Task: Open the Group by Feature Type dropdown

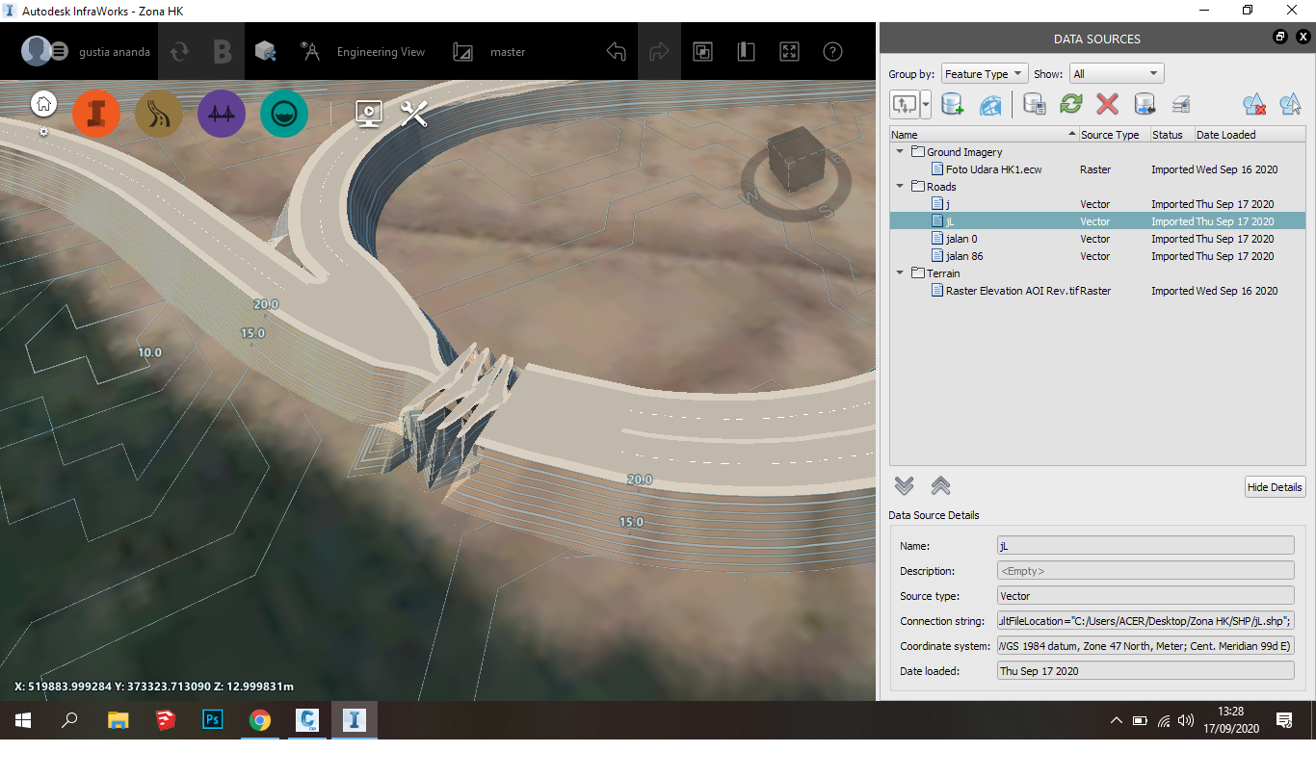Action: [x=985, y=74]
